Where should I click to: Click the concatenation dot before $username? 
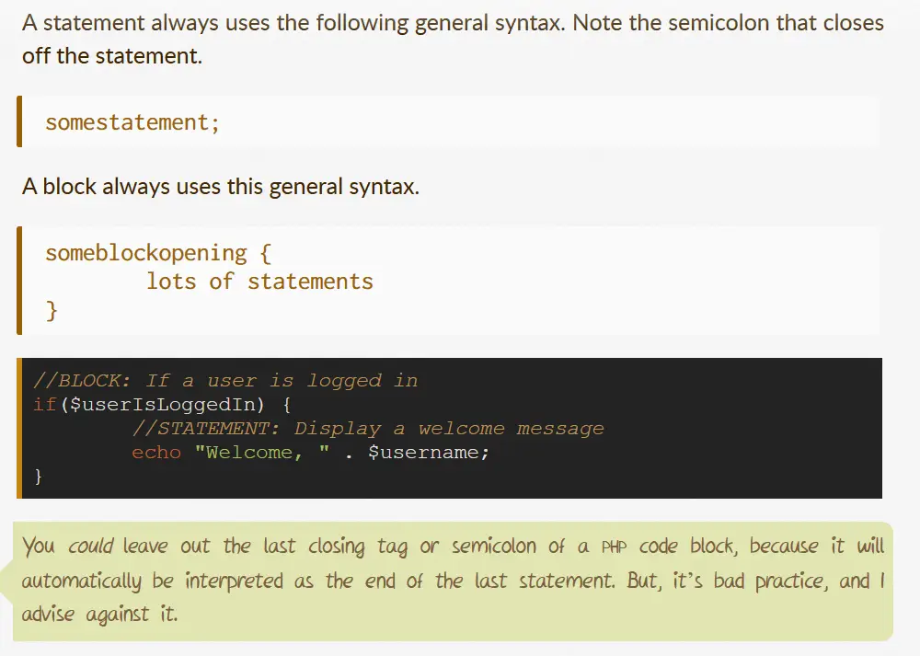pos(349,453)
